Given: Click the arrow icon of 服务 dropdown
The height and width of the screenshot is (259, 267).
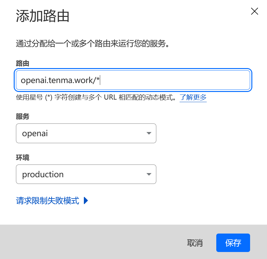Looking at the screenshot, I should pos(149,133).
